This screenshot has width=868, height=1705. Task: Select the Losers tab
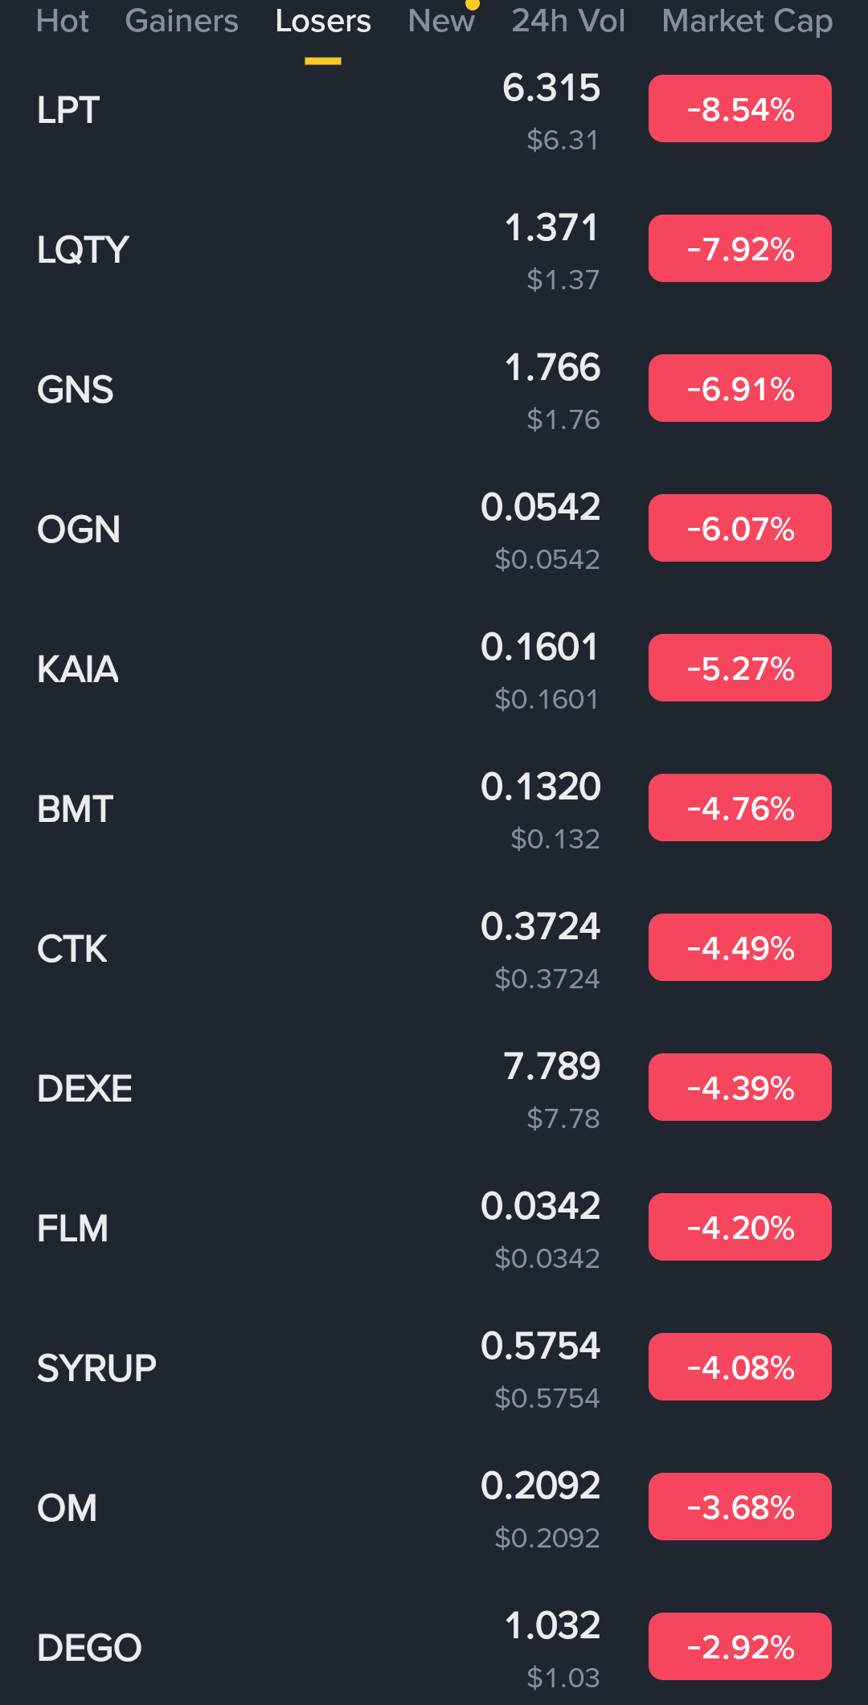click(x=323, y=21)
